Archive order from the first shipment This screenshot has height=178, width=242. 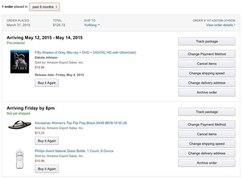coord(206,93)
